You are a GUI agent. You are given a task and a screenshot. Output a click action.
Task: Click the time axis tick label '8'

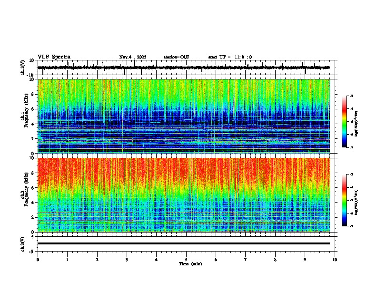275,260
